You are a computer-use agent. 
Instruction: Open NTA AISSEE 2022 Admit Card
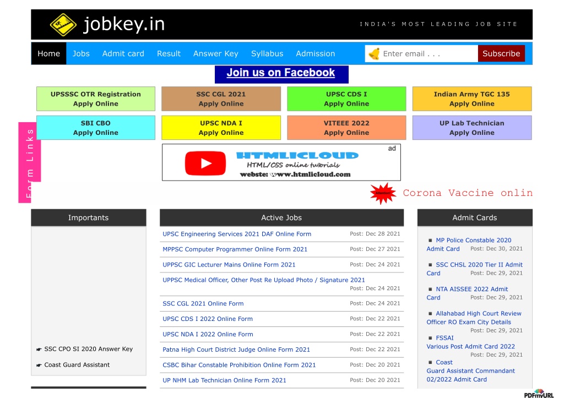pos(467,293)
